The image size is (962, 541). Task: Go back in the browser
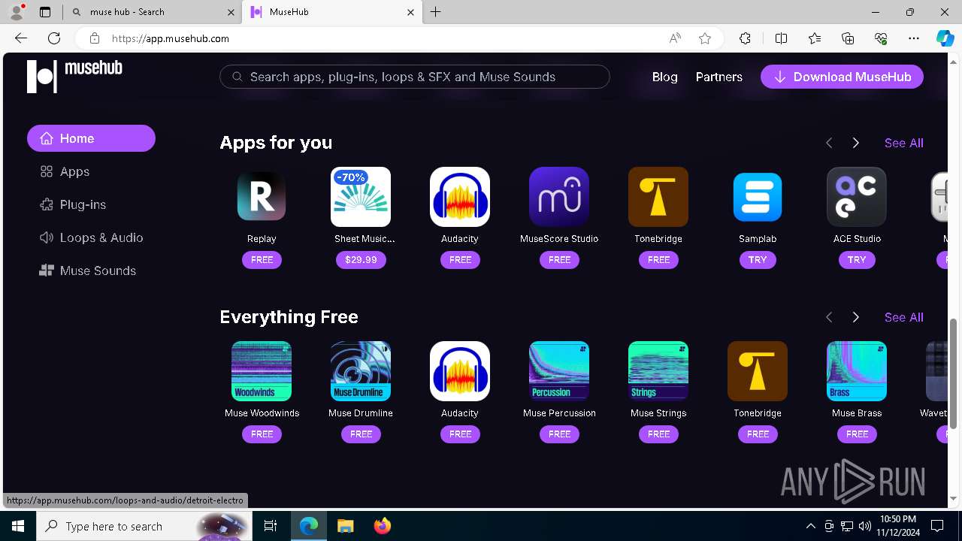pos(21,38)
